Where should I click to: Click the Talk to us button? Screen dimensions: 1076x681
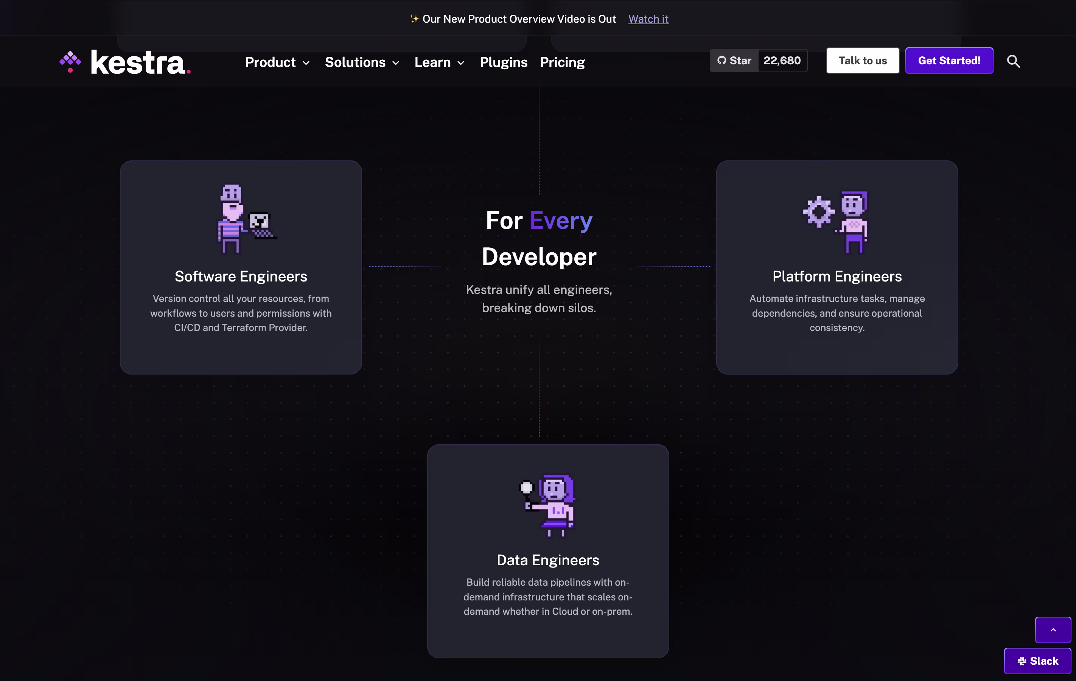[x=862, y=60]
